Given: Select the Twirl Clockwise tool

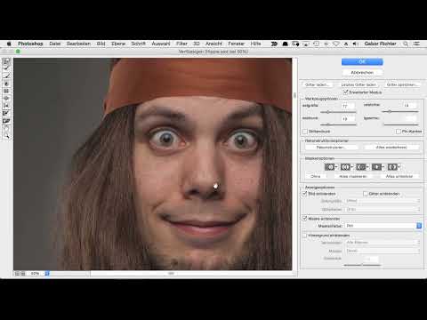Looking at the screenshot, I should point(6,84).
